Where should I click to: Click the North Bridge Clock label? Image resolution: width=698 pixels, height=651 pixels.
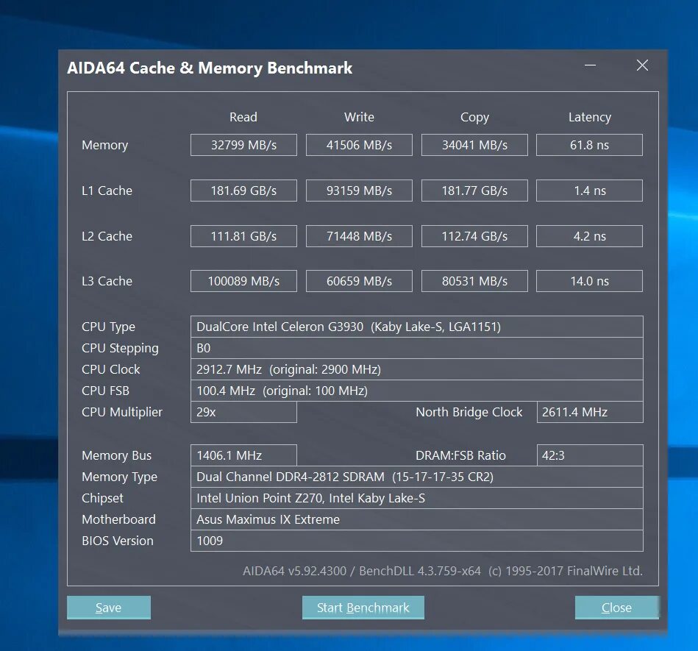point(469,412)
